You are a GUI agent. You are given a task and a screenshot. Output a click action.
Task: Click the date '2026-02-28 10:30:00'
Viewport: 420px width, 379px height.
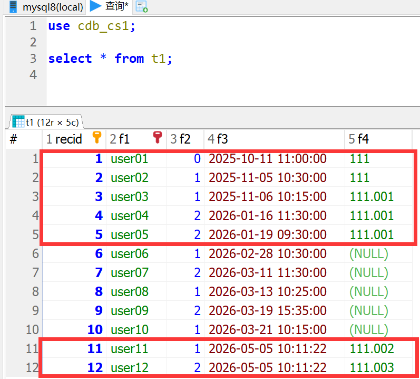pos(268,254)
